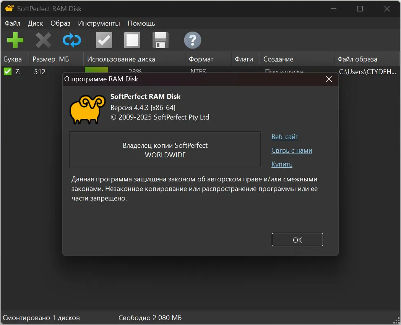Click the Связь с нами link
The height and width of the screenshot is (325, 401).
coord(292,150)
